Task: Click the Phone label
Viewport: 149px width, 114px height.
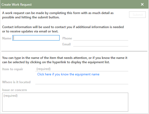Action: coord(67,38)
